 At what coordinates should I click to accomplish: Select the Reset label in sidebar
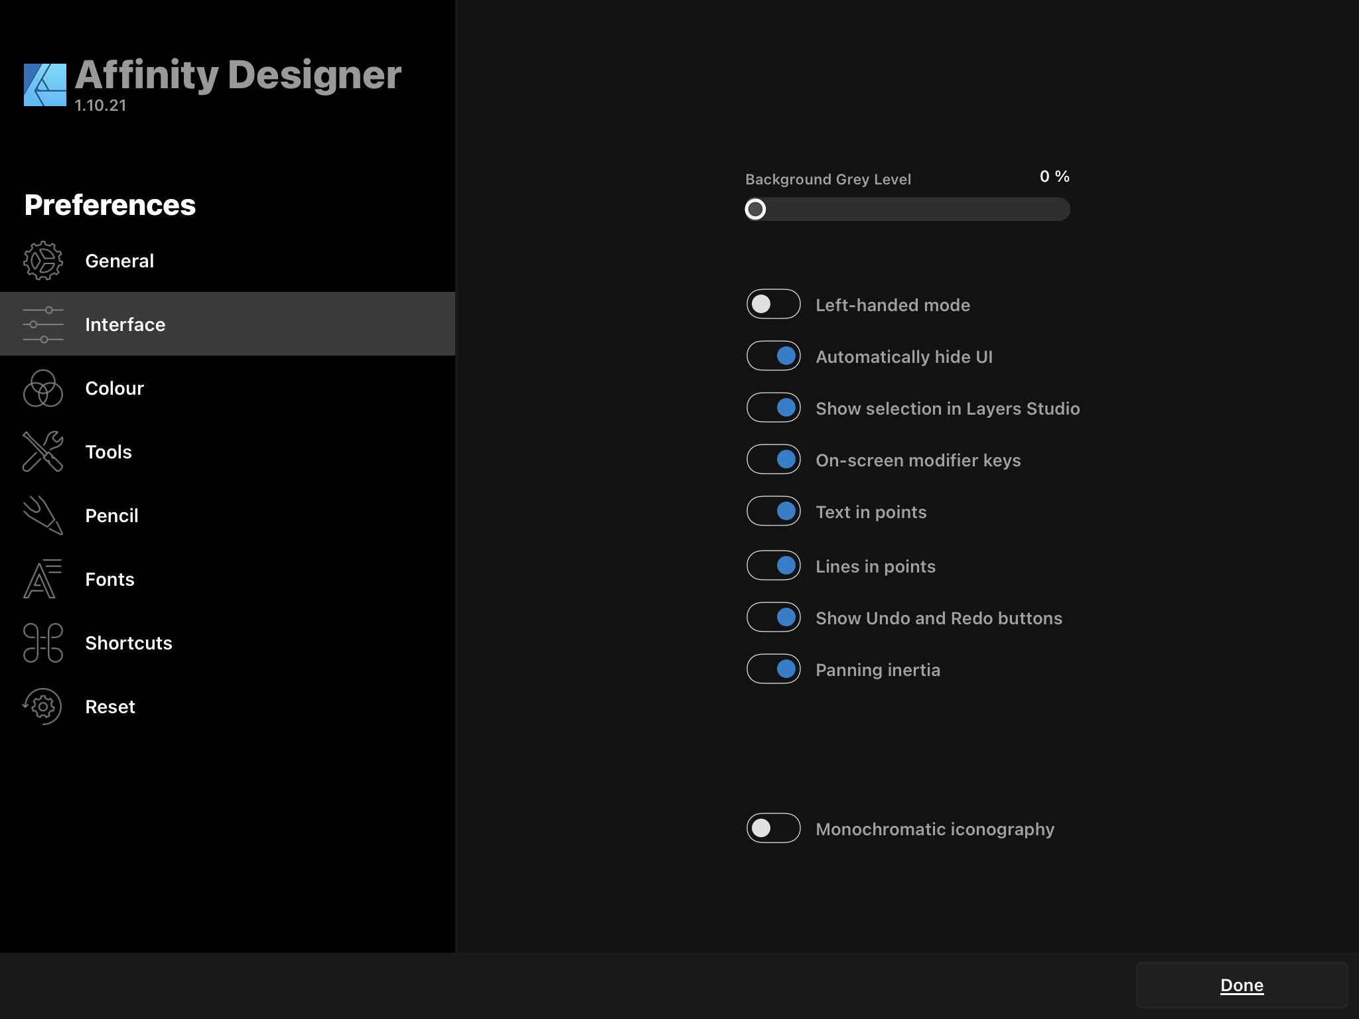[110, 707]
